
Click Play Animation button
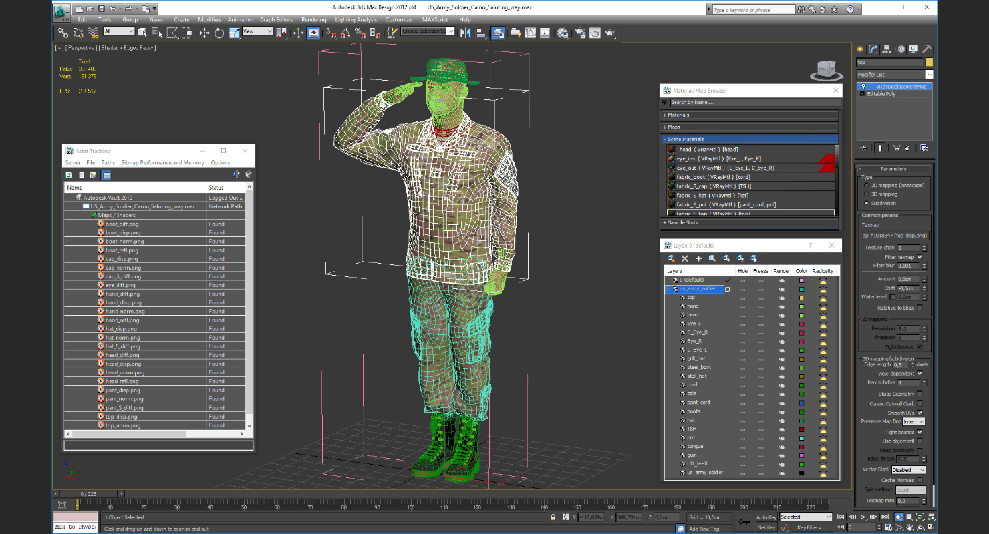click(x=862, y=517)
